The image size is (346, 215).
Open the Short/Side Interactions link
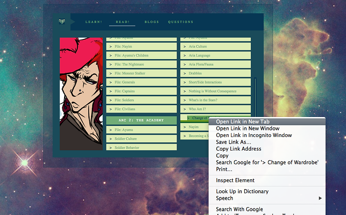[215, 82]
